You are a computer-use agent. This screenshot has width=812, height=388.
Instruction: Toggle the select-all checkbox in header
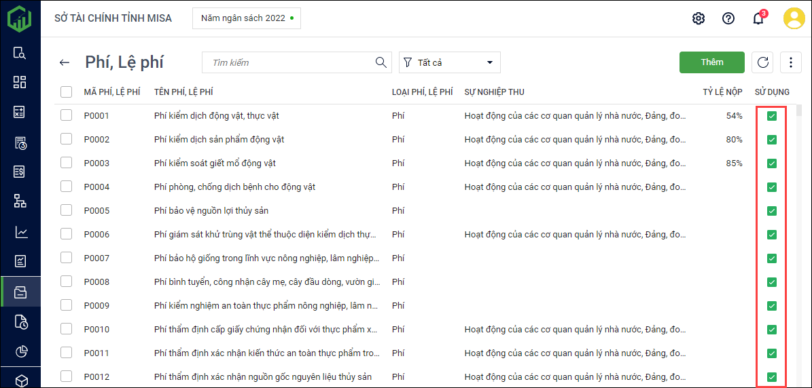[66, 92]
